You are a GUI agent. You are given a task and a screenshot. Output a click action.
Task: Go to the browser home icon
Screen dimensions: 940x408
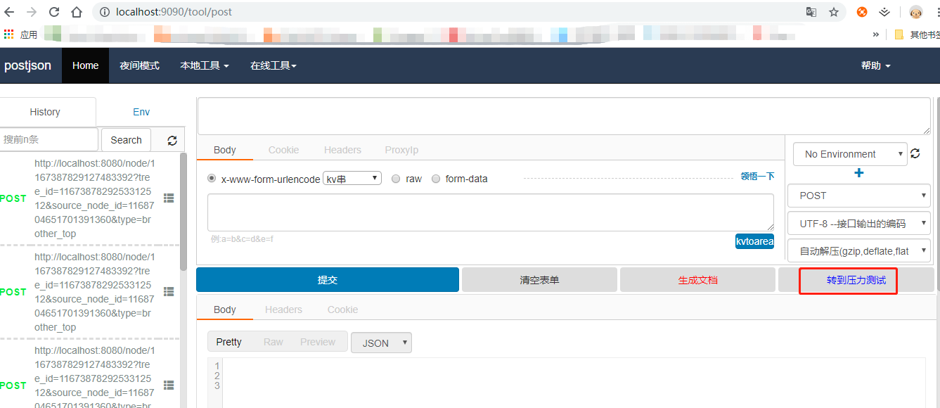[x=77, y=12]
